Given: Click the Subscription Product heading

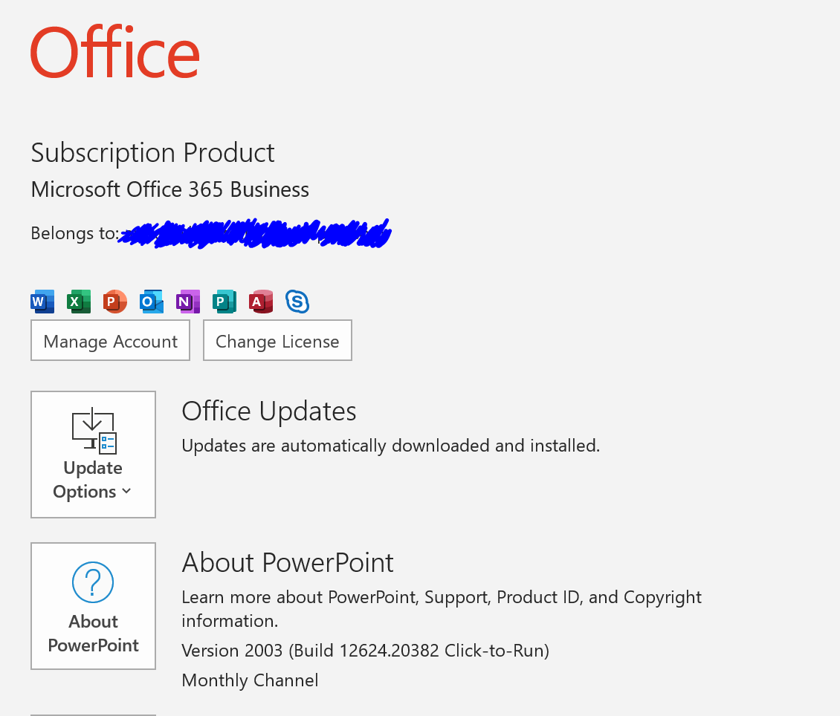Looking at the screenshot, I should point(152,154).
